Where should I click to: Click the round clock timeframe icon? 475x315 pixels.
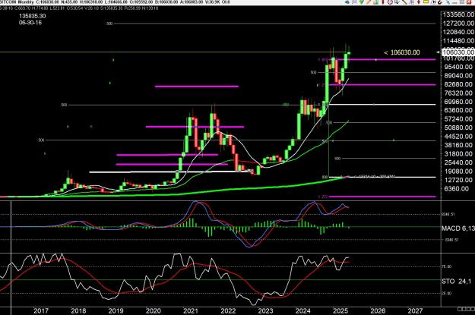click(x=390, y=2)
